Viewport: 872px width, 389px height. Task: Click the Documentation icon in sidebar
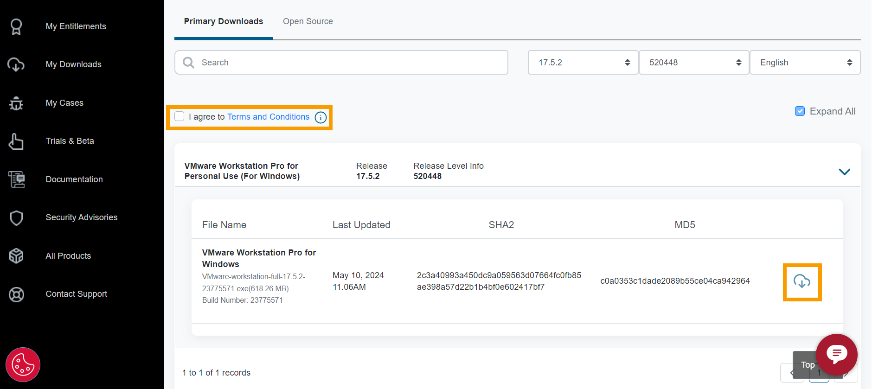(x=16, y=179)
